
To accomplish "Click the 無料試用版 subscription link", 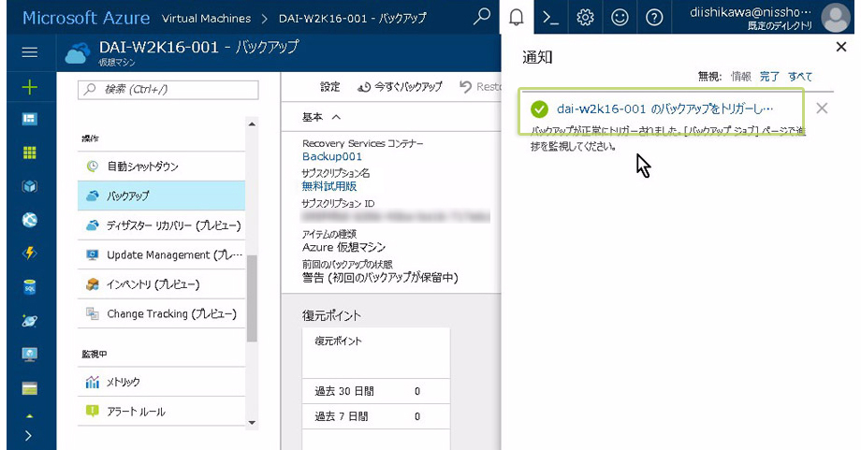I will coord(328,186).
